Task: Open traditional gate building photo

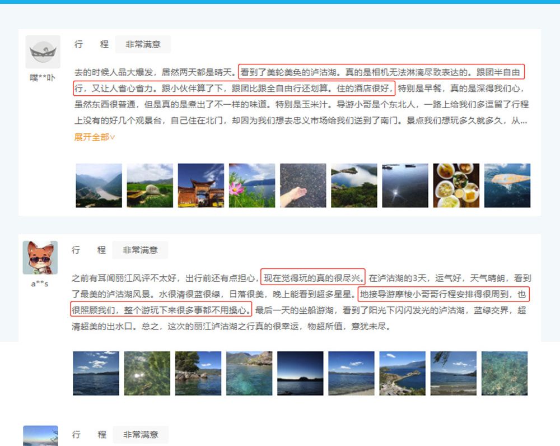Action: click(x=200, y=185)
